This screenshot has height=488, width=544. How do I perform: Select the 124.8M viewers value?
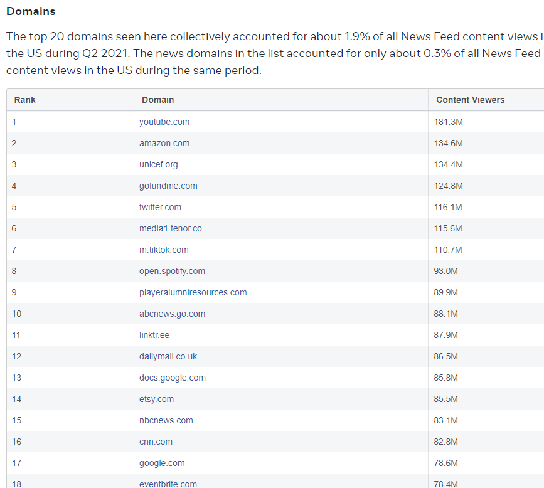pos(448,186)
